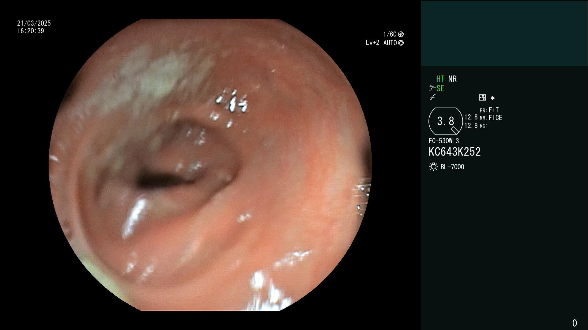Viewport: 588px width, 330px height.
Task: Click the scope model EC-530WL3
Action: (x=444, y=141)
